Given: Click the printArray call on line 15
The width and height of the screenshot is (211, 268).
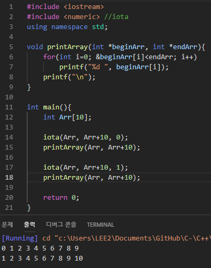Looking at the screenshot, I should (x=92, y=147).
